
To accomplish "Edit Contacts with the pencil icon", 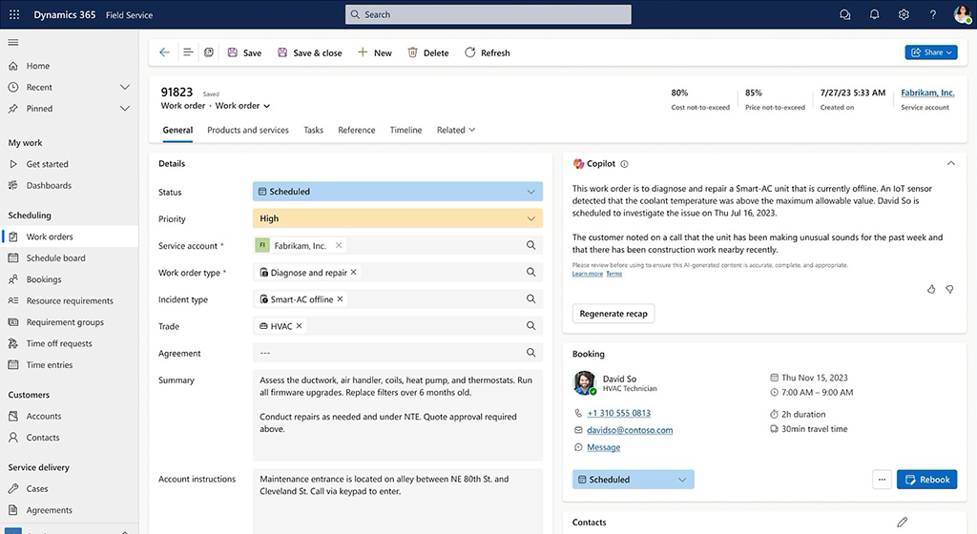I will pyautogui.click(x=903, y=522).
